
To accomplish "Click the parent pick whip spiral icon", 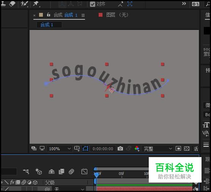I will (x=47, y=189).
